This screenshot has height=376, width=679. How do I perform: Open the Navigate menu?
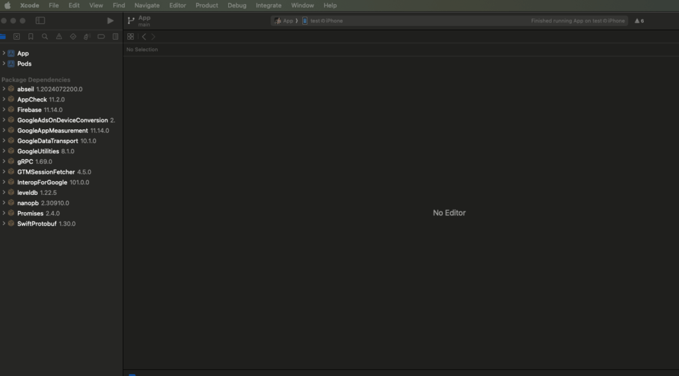pyautogui.click(x=147, y=5)
